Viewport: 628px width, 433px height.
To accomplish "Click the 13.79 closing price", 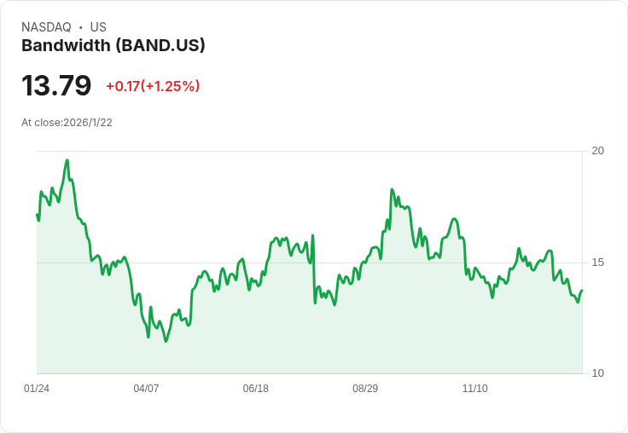I will click(56, 86).
